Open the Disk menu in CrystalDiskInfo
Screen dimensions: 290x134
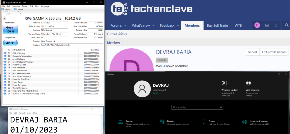pos(31,6)
